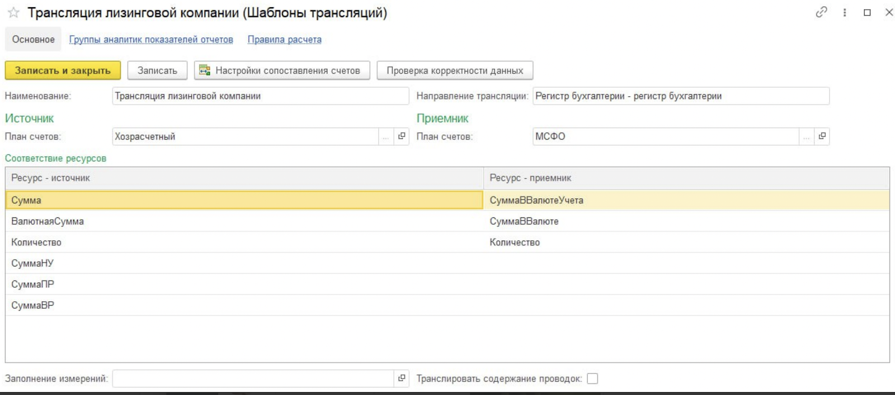This screenshot has height=395, width=895.
Task: Select receiver План счетов via ellipsis button
Action: [x=806, y=136]
